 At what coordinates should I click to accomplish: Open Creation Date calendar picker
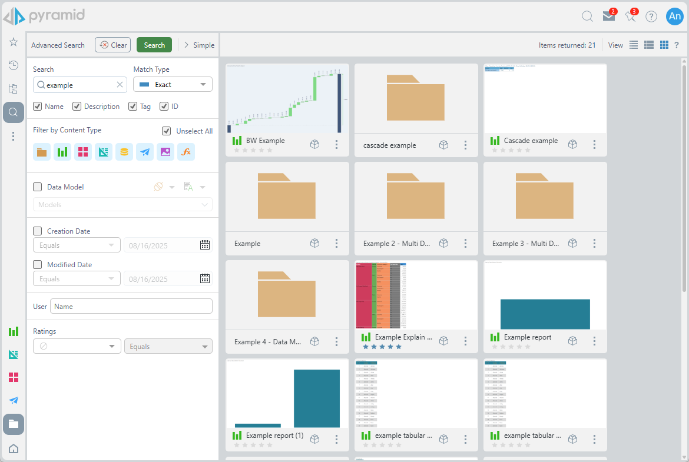(205, 245)
